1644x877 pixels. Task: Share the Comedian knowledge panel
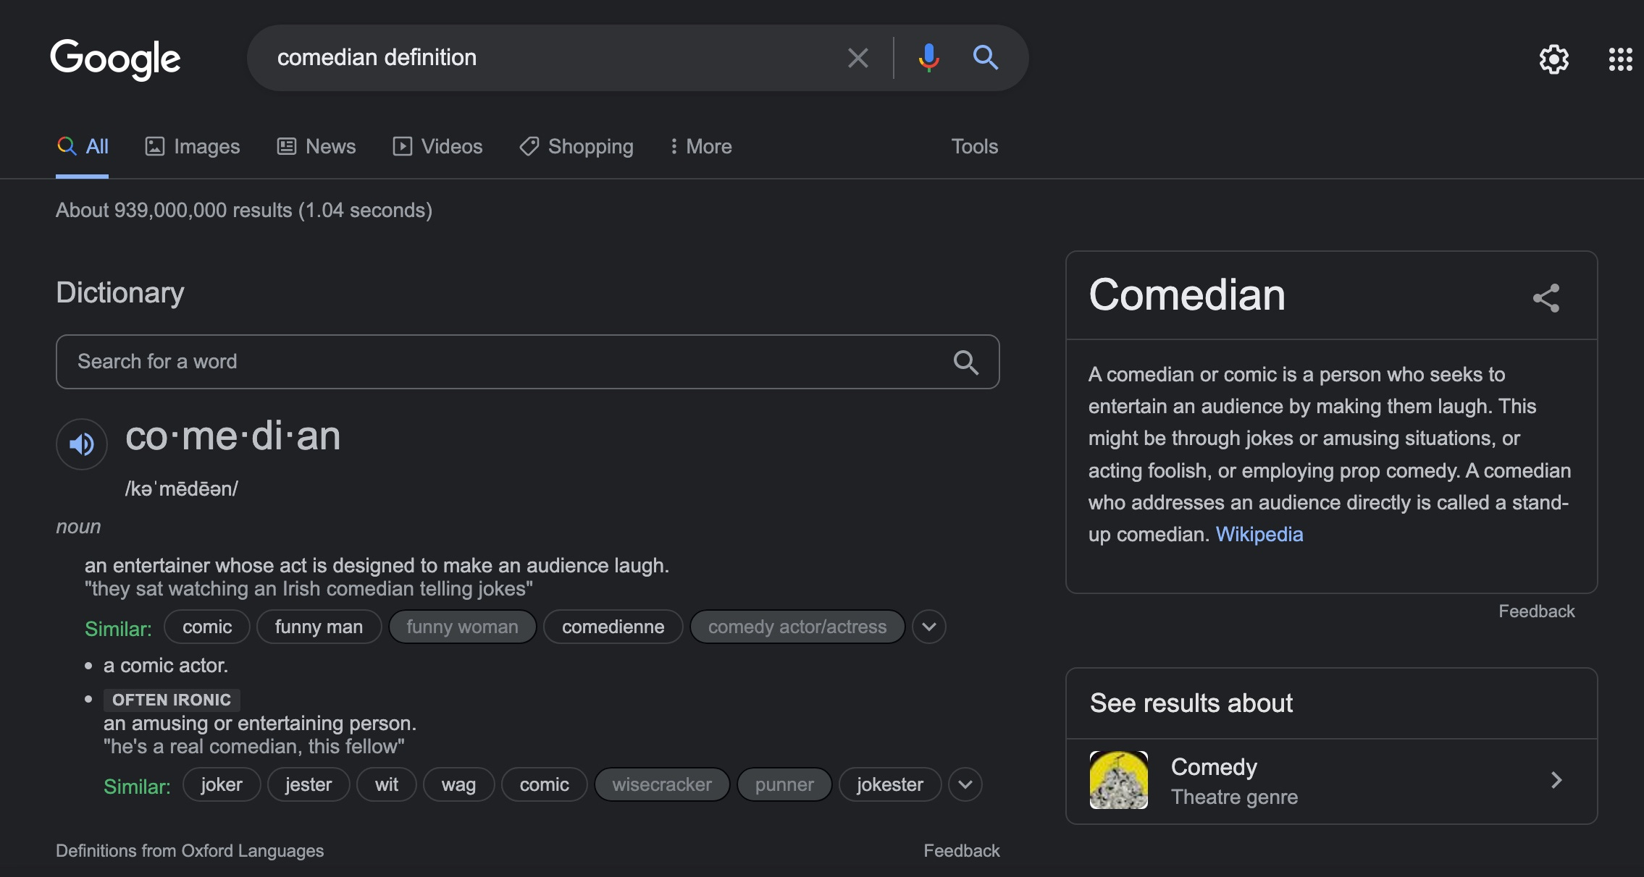tap(1546, 297)
